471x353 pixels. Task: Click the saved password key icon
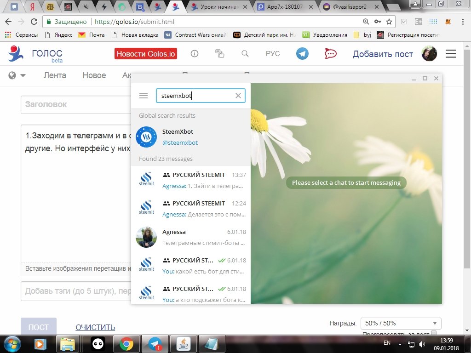coord(378,22)
